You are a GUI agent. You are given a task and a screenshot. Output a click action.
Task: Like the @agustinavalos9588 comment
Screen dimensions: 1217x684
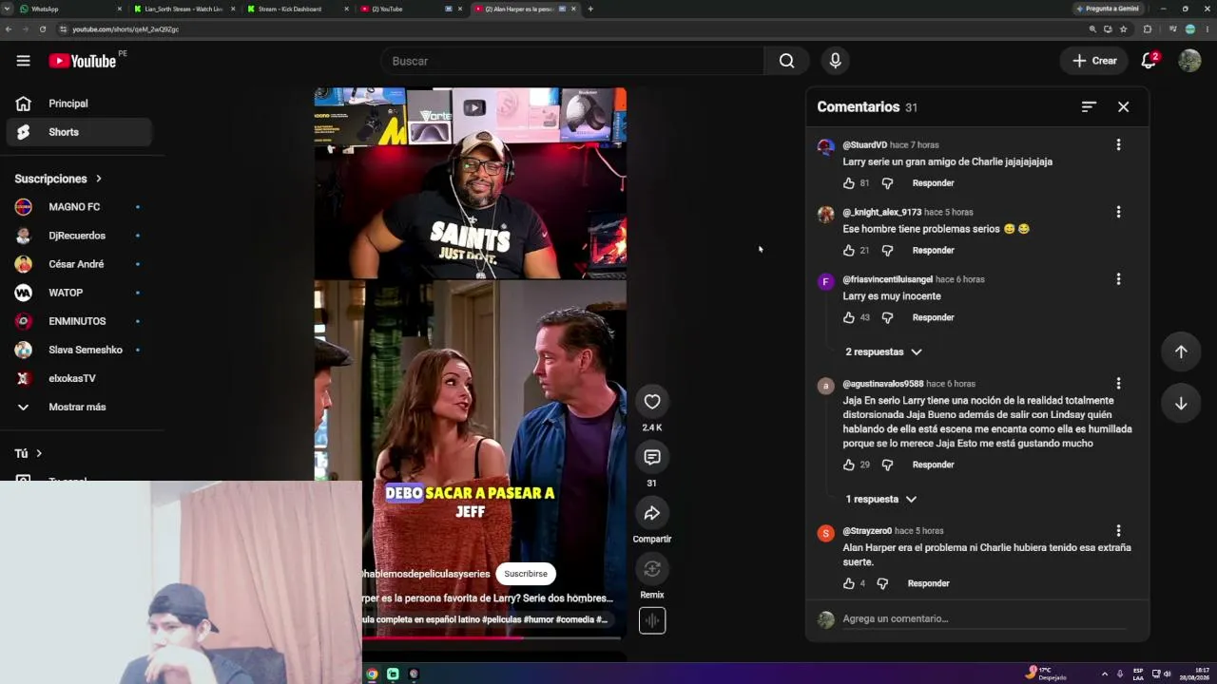click(849, 465)
